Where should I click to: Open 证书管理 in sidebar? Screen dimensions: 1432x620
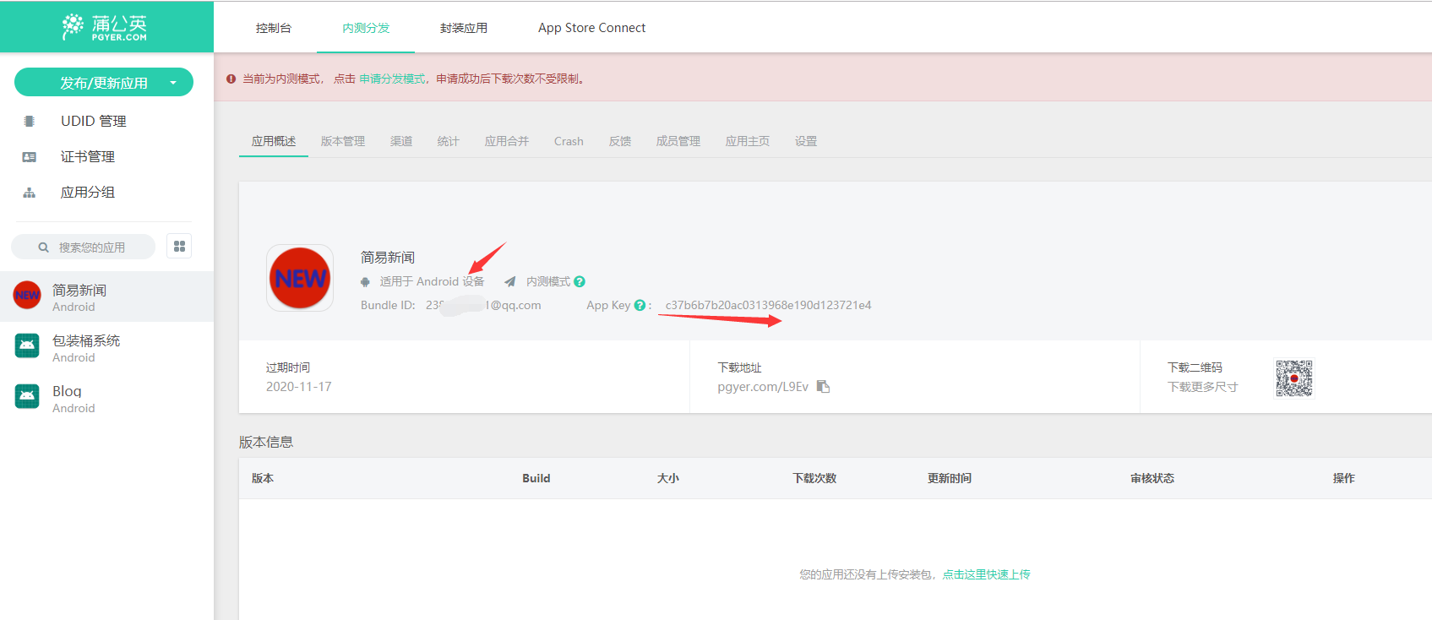(87, 157)
